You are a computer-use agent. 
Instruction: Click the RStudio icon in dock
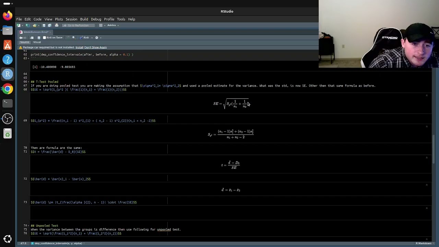[x=7, y=74]
